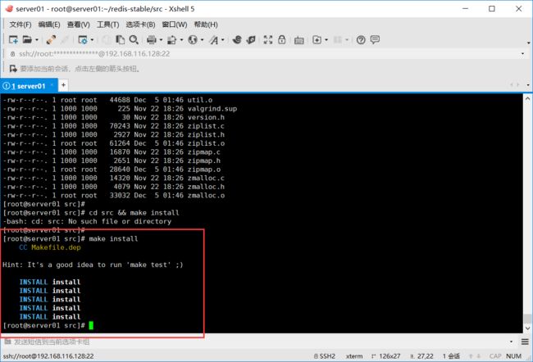Select the 1 server01 session tab

tap(29, 86)
